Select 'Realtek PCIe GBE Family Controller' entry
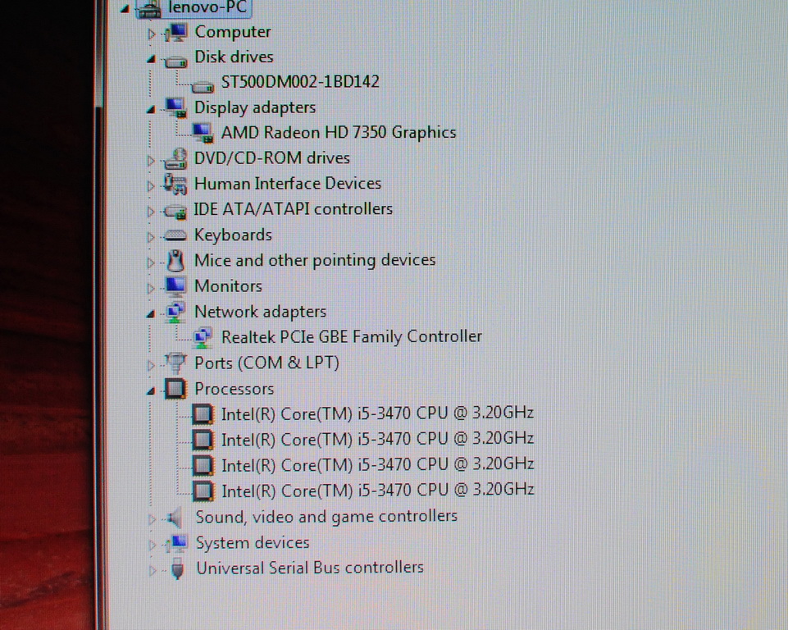 point(352,337)
